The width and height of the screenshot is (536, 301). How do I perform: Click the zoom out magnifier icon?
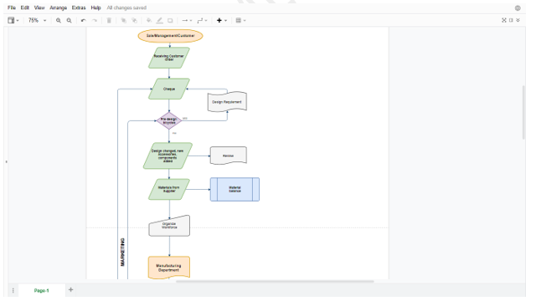[69, 20]
